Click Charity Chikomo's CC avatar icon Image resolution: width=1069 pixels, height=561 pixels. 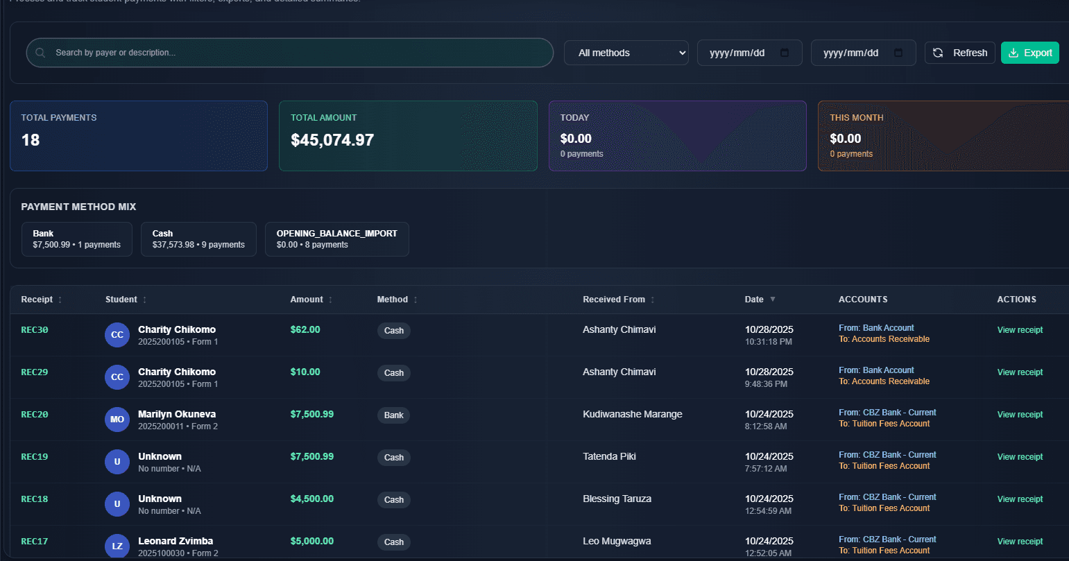click(x=117, y=334)
